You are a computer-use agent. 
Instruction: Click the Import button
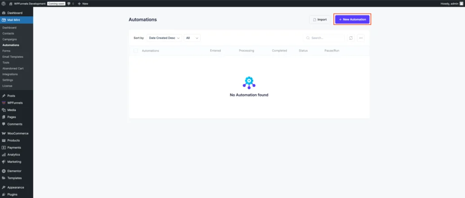(320, 19)
